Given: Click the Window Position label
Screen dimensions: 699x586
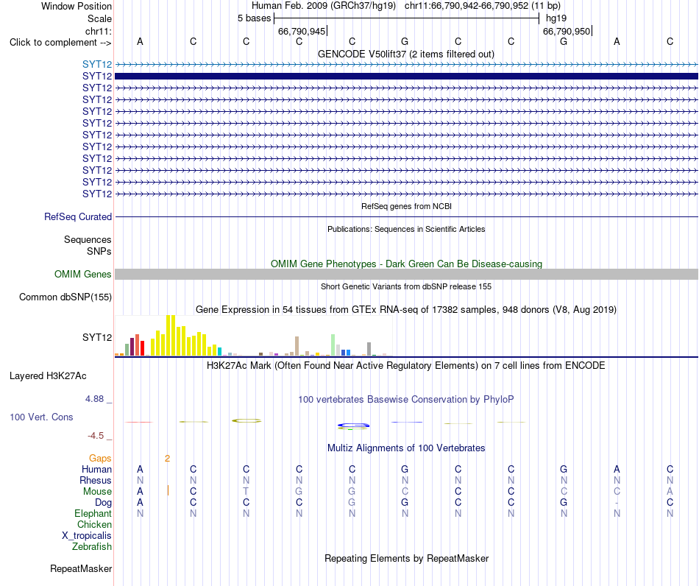Looking at the screenshot, I should [x=77, y=6].
